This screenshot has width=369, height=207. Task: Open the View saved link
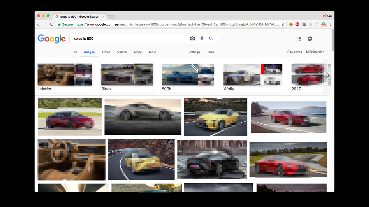point(294,52)
